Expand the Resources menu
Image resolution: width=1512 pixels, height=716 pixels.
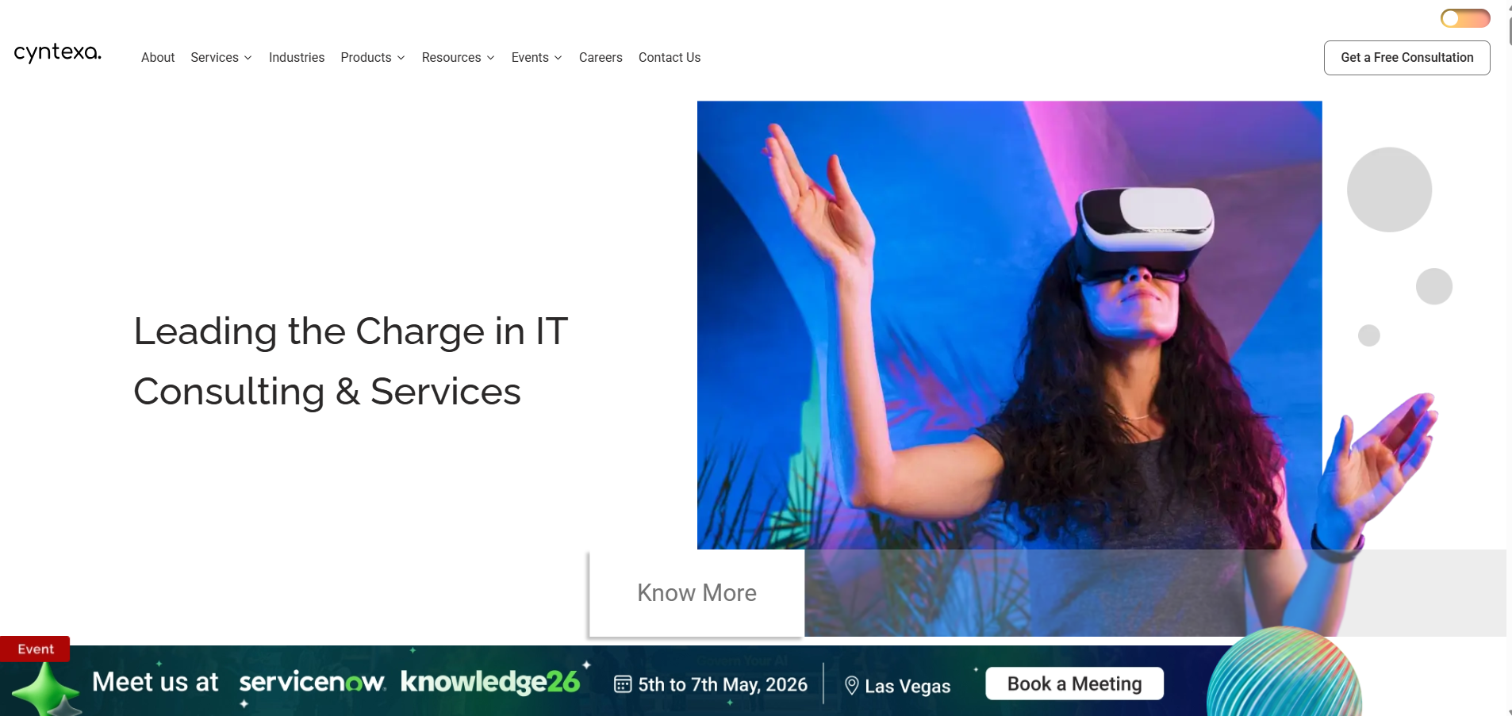[458, 57]
